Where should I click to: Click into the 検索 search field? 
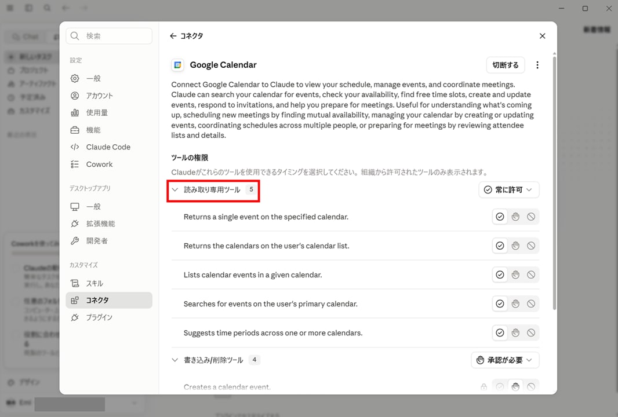click(x=109, y=36)
